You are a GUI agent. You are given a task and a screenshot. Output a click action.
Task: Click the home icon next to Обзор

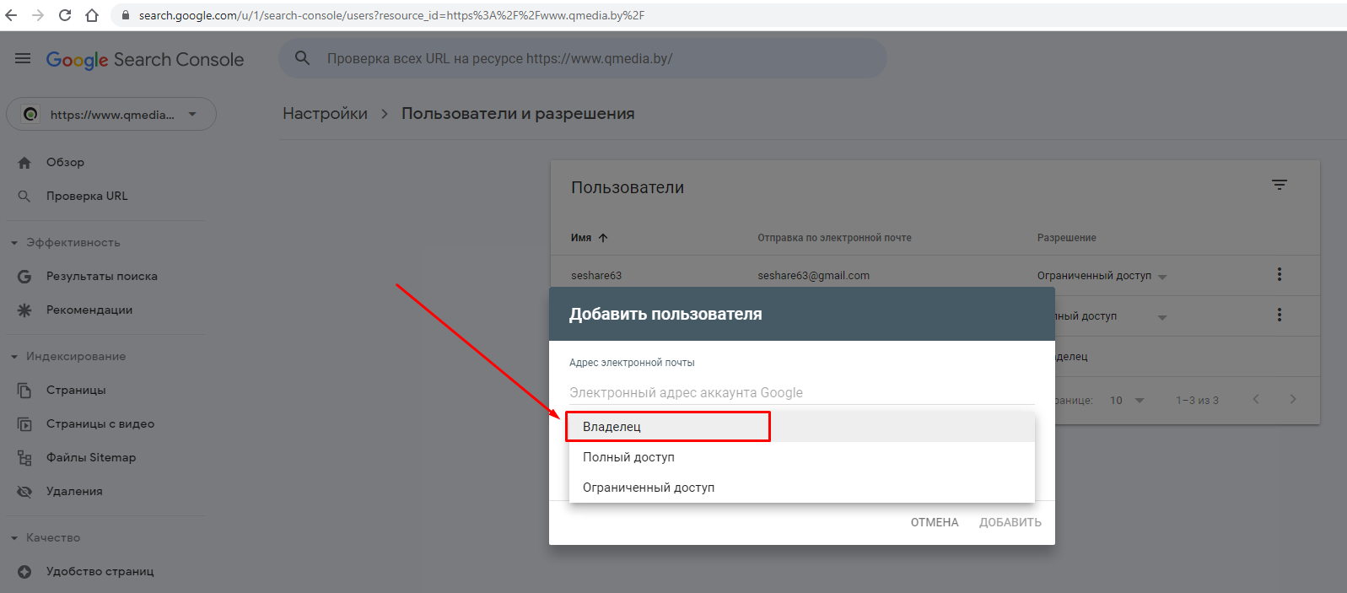click(x=24, y=162)
